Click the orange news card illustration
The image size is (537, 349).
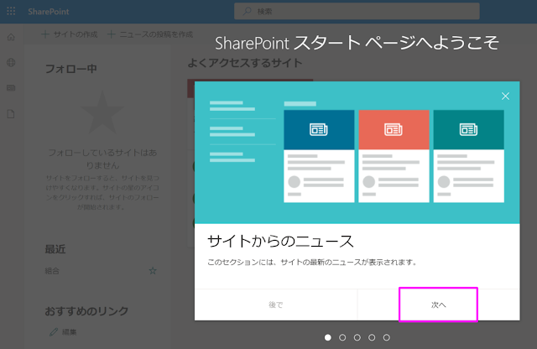coord(394,156)
